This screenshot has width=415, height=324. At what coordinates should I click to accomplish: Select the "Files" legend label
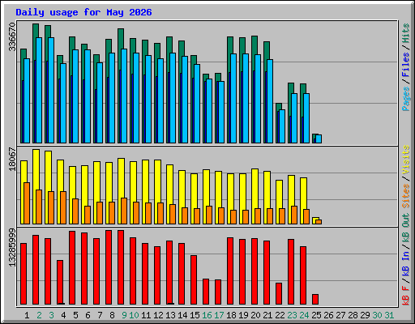point(405,65)
